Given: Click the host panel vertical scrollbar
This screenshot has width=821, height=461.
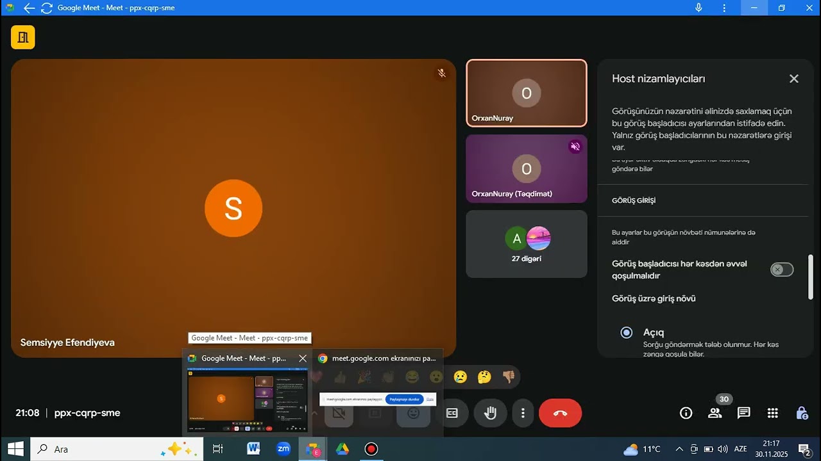Looking at the screenshot, I should [811, 277].
